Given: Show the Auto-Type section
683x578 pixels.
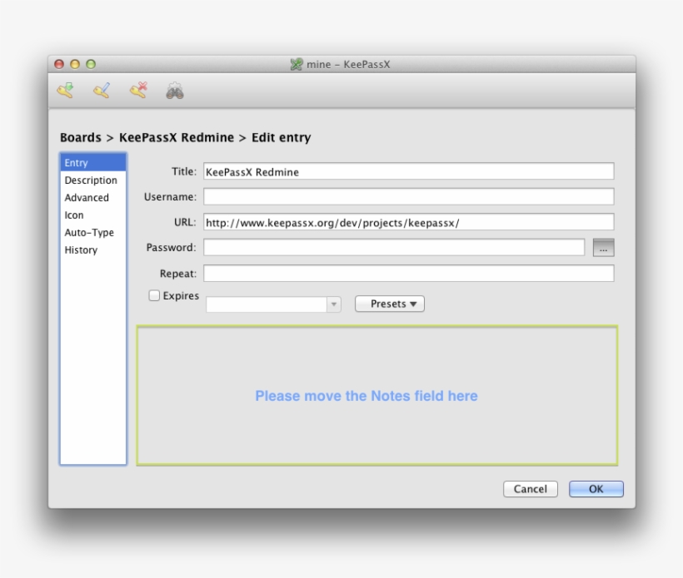Looking at the screenshot, I should (x=93, y=233).
